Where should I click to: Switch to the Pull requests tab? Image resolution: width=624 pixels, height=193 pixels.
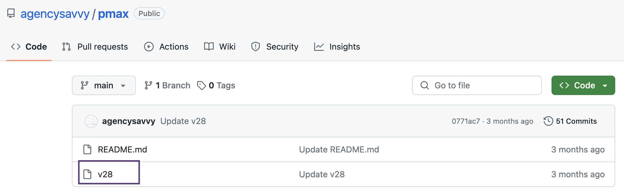[x=95, y=47]
